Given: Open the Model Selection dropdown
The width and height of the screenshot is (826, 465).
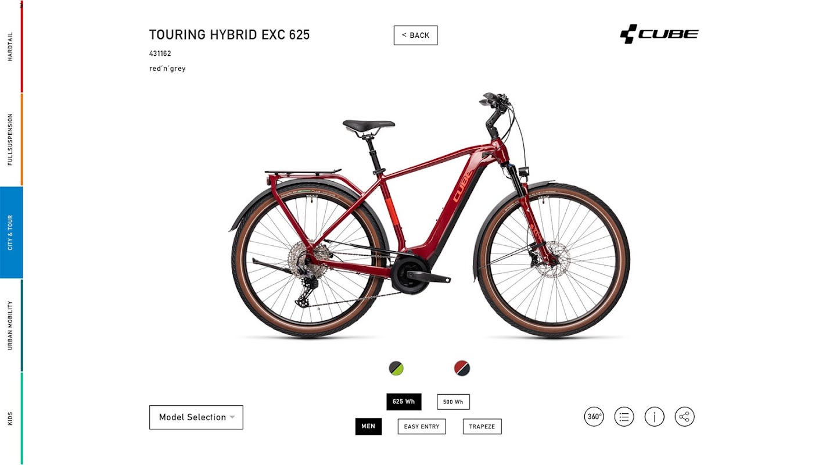Looking at the screenshot, I should pyautogui.click(x=196, y=417).
